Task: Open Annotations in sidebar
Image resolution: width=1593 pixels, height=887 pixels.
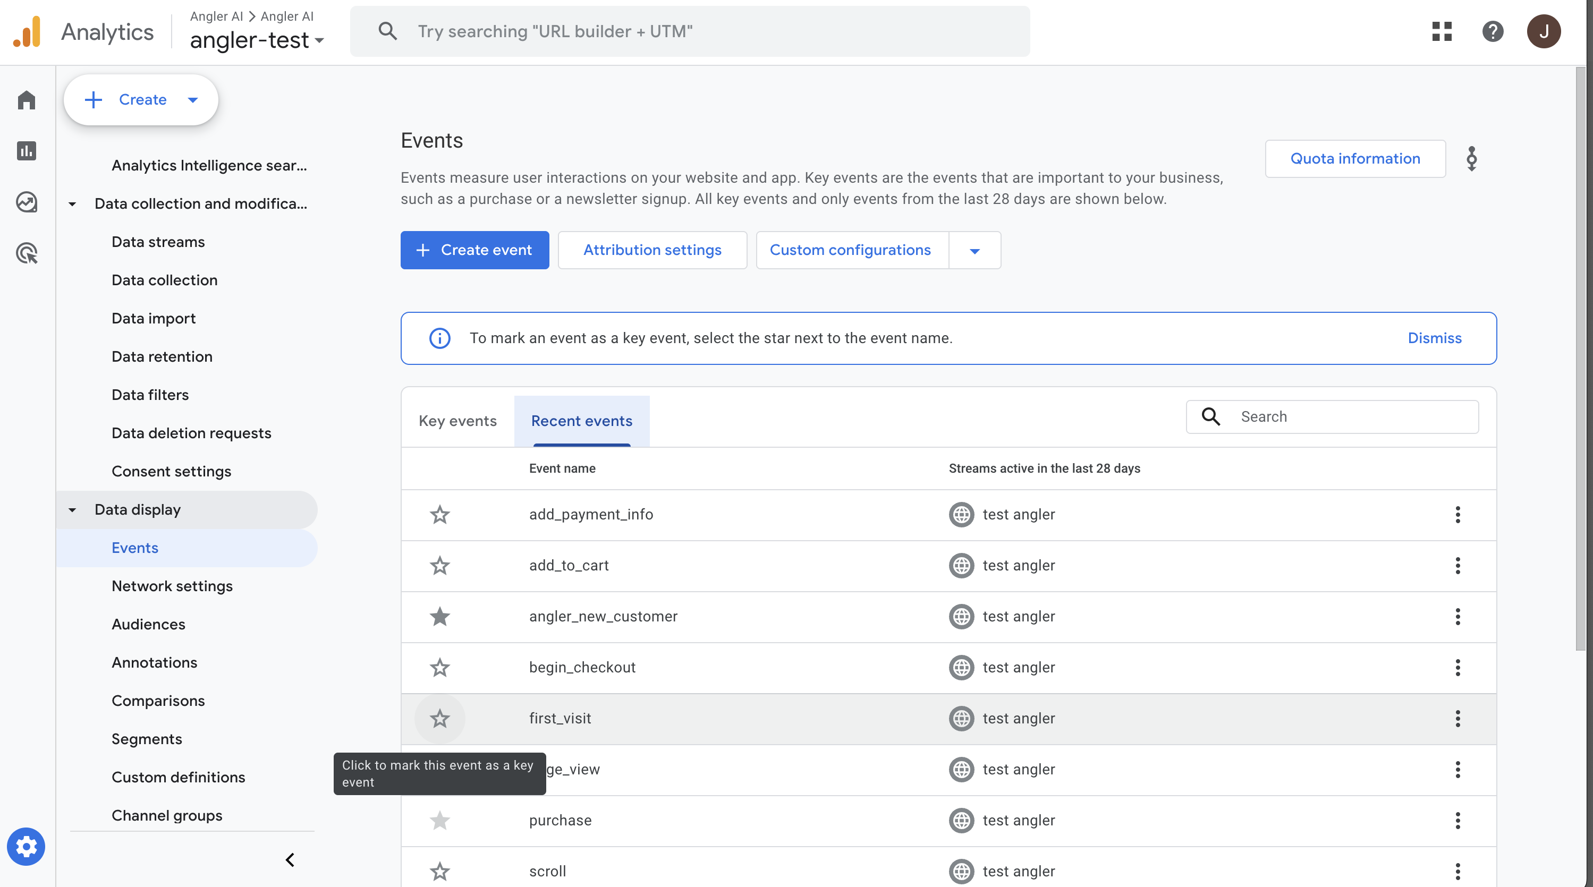Action: click(155, 663)
